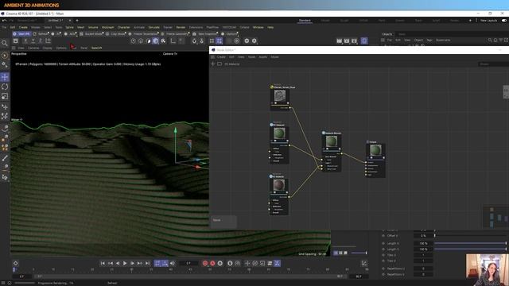Select the brown RS Material node thumbnail
The height and width of the screenshot is (286, 509).
(x=278, y=185)
